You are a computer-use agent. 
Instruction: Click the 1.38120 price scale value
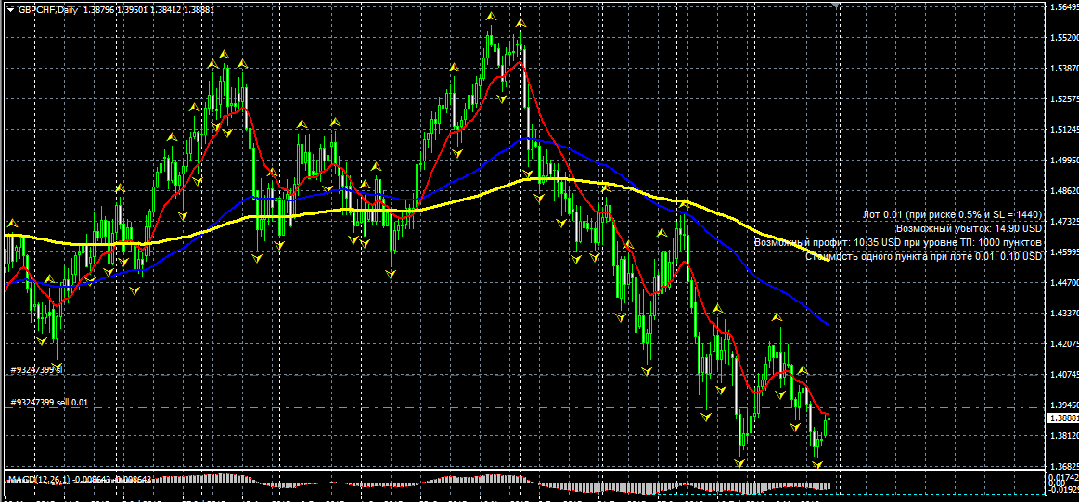[1063, 436]
